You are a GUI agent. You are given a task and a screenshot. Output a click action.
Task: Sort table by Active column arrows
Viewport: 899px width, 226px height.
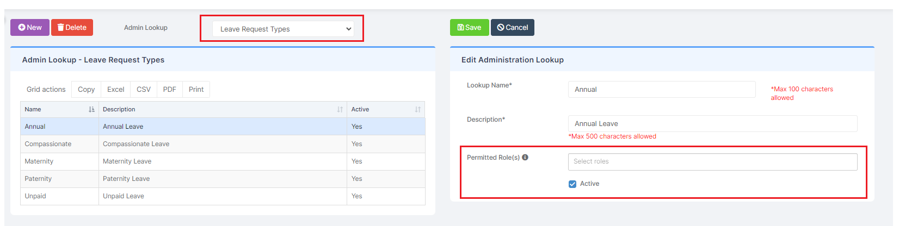[418, 110]
